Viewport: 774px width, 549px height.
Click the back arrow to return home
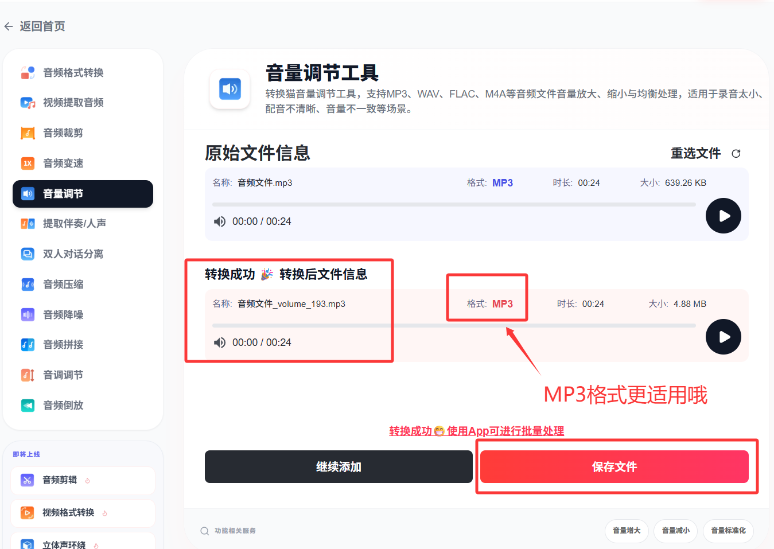pyautogui.click(x=9, y=26)
